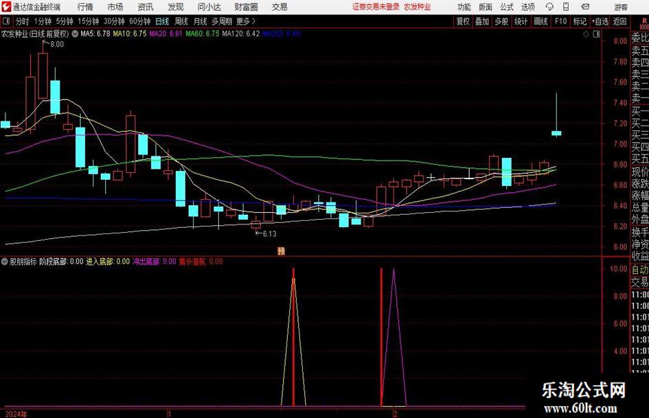Open the 选项 menu
This screenshot has width=649, height=418.
[x=527, y=7]
